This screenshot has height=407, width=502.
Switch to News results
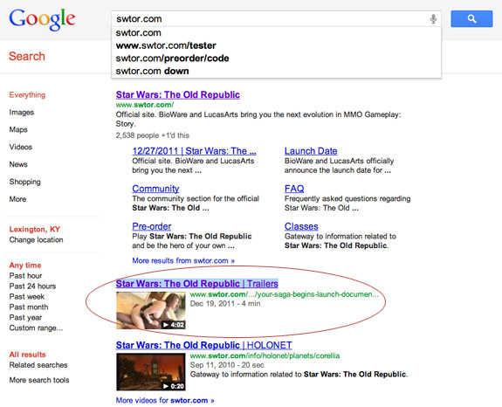coord(18,164)
